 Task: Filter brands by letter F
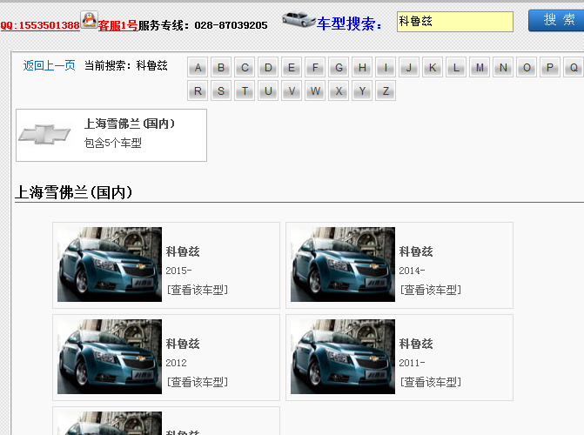tap(315, 67)
